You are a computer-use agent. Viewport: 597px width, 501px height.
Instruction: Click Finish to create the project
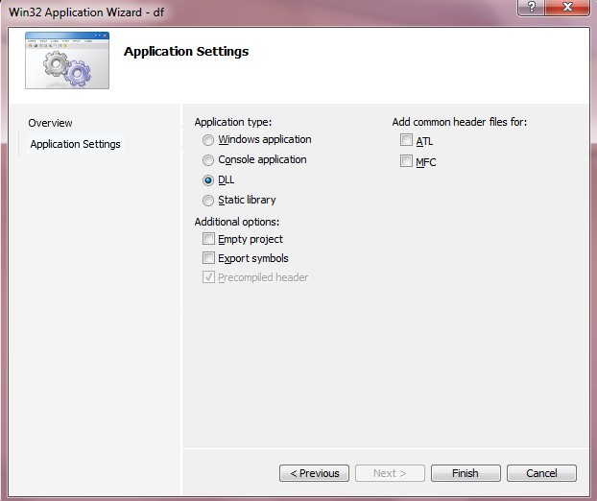tap(466, 473)
